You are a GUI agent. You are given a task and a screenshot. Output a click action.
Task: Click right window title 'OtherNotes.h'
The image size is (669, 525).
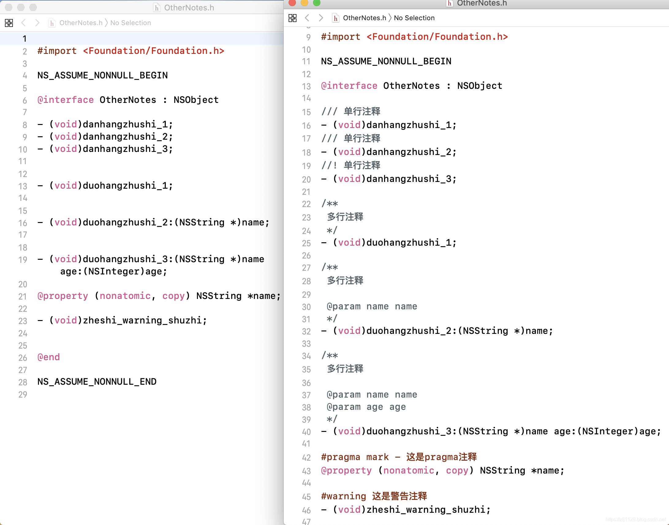[482, 3]
